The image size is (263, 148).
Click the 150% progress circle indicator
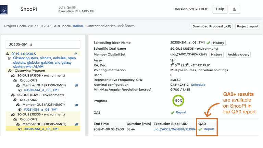(178, 101)
